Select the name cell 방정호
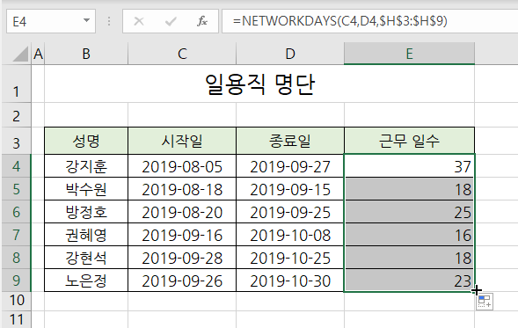The image size is (518, 328). pyautogui.click(x=86, y=211)
